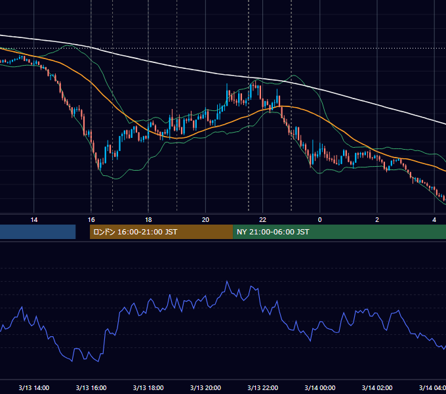Screen dimensions: 446x394
Task: Select the NY 21:00-06:00 JST session bar
Action: coord(339,232)
